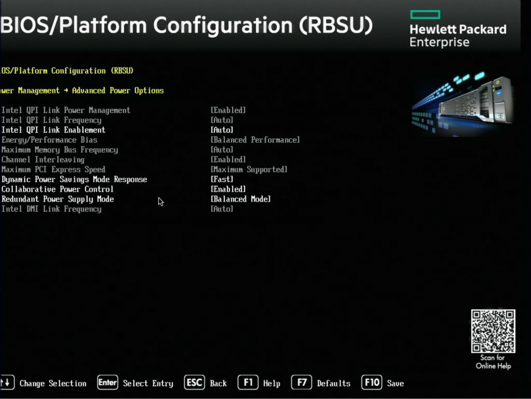Select Maximum PCI Express Speed option
This screenshot has height=399, width=531.
coord(53,170)
